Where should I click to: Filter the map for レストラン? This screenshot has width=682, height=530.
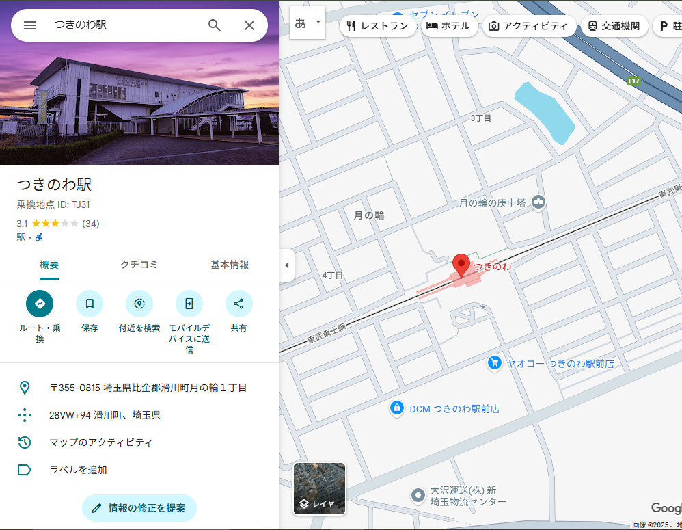[379, 25]
